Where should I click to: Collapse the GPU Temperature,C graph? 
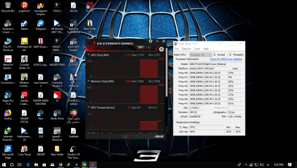coord(88,107)
